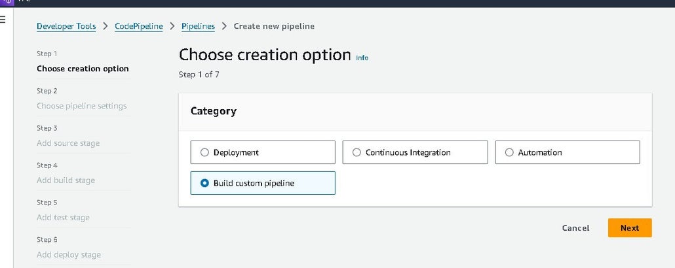Open the Developer Tools breadcrumb link
The width and height of the screenshot is (675, 268).
point(66,26)
